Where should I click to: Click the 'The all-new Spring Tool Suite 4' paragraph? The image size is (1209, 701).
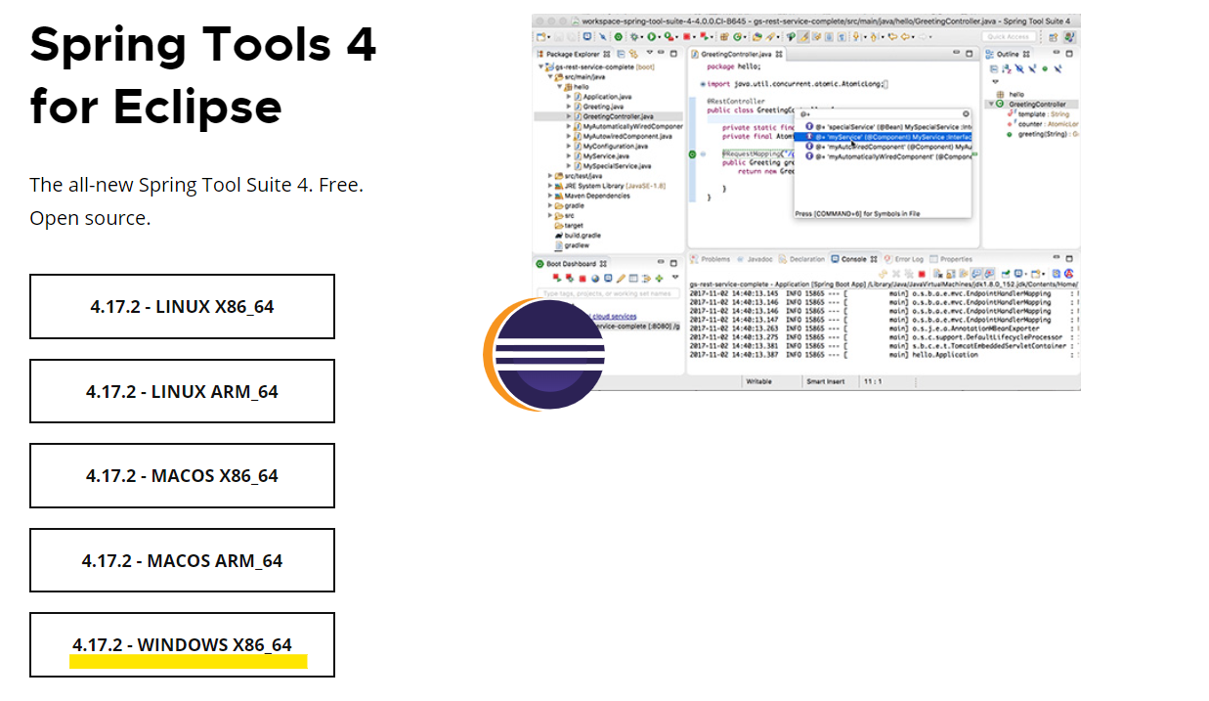coord(196,200)
